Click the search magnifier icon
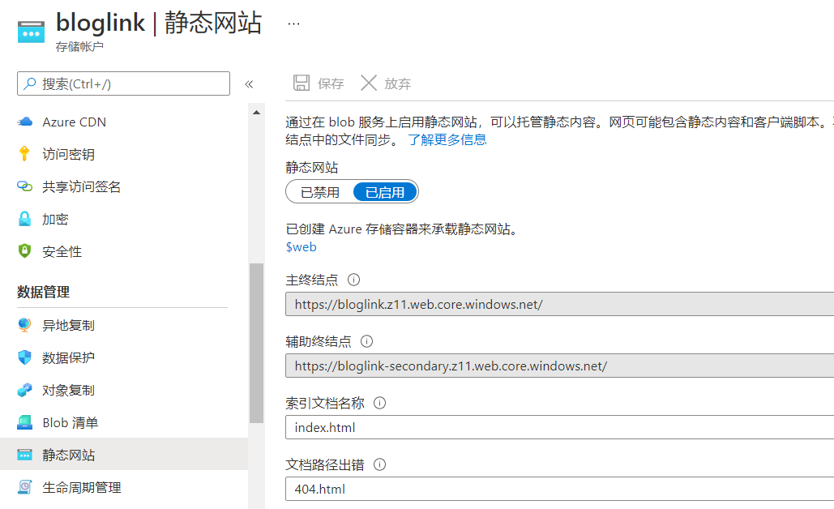The image size is (834, 509). (x=30, y=83)
